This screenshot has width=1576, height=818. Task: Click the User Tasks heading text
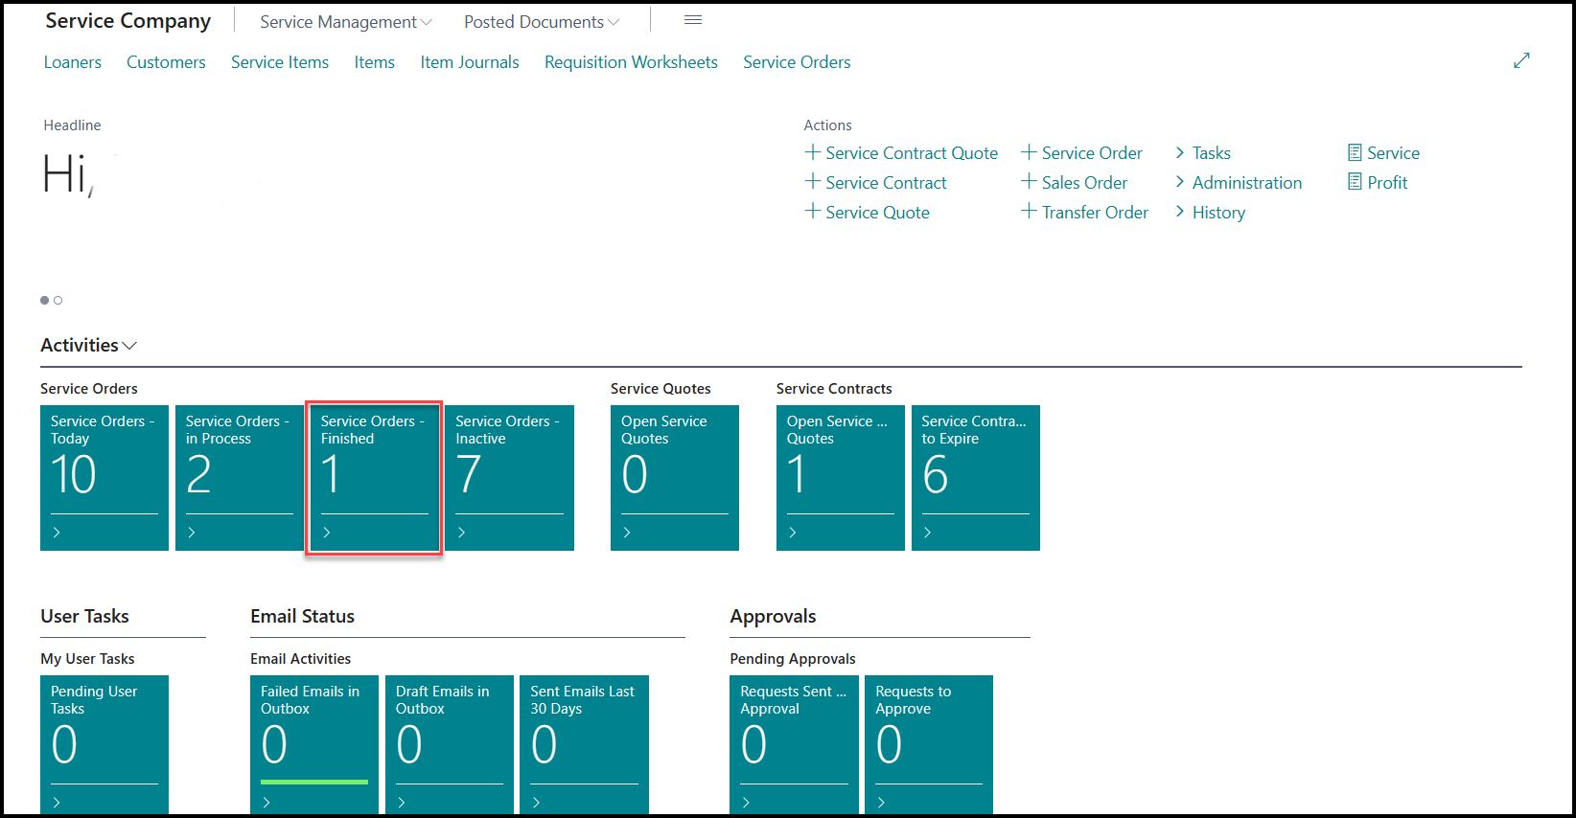[x=84, y=616]
